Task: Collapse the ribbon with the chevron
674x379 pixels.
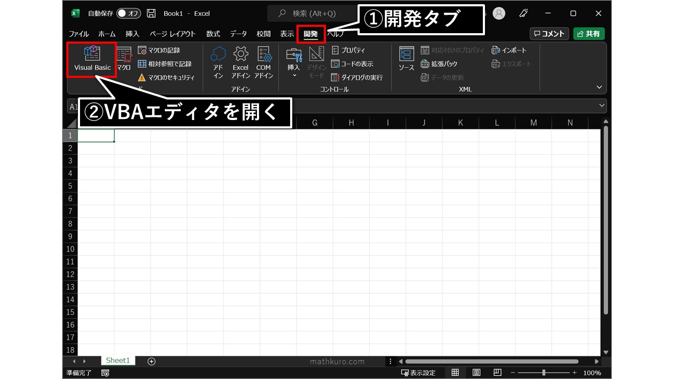Action: [599, 87]
